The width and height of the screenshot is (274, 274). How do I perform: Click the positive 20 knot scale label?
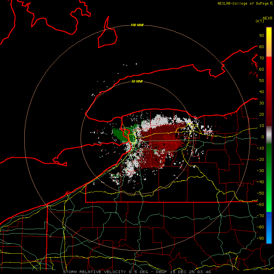tap(262, 114)
